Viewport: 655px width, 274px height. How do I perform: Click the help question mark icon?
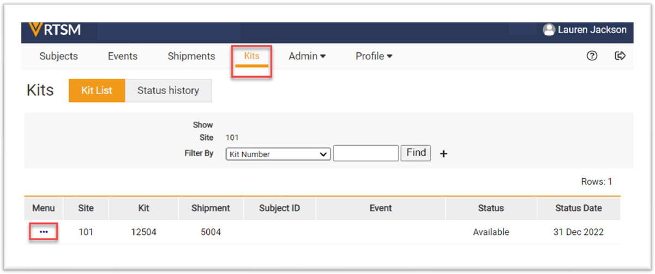[592, 56]
